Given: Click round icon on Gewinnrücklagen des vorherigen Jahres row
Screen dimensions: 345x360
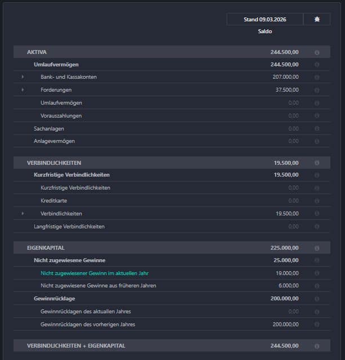Looking at the screenshot, I should (317, 325).
